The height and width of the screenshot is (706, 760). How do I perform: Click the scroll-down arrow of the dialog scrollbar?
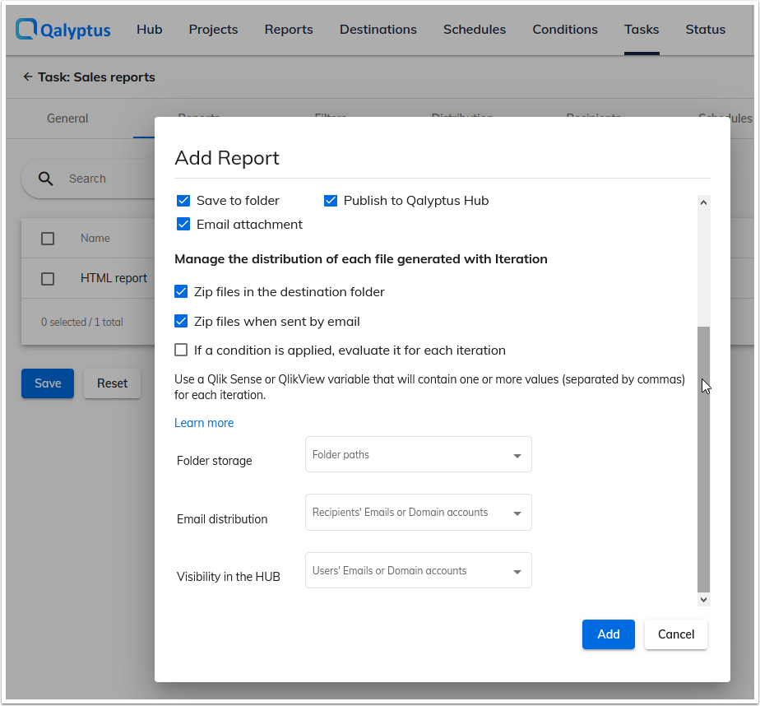coord(703,600)
